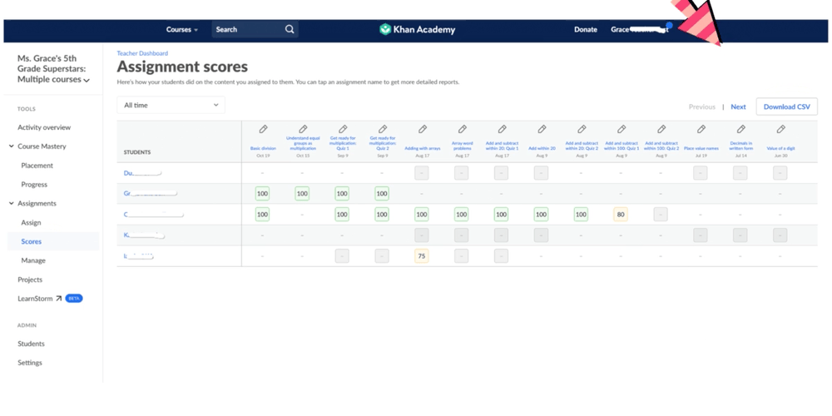The width and height of the screenshot is (832, 416).
Task: Open Projects in sidebar
Action: 30,280
